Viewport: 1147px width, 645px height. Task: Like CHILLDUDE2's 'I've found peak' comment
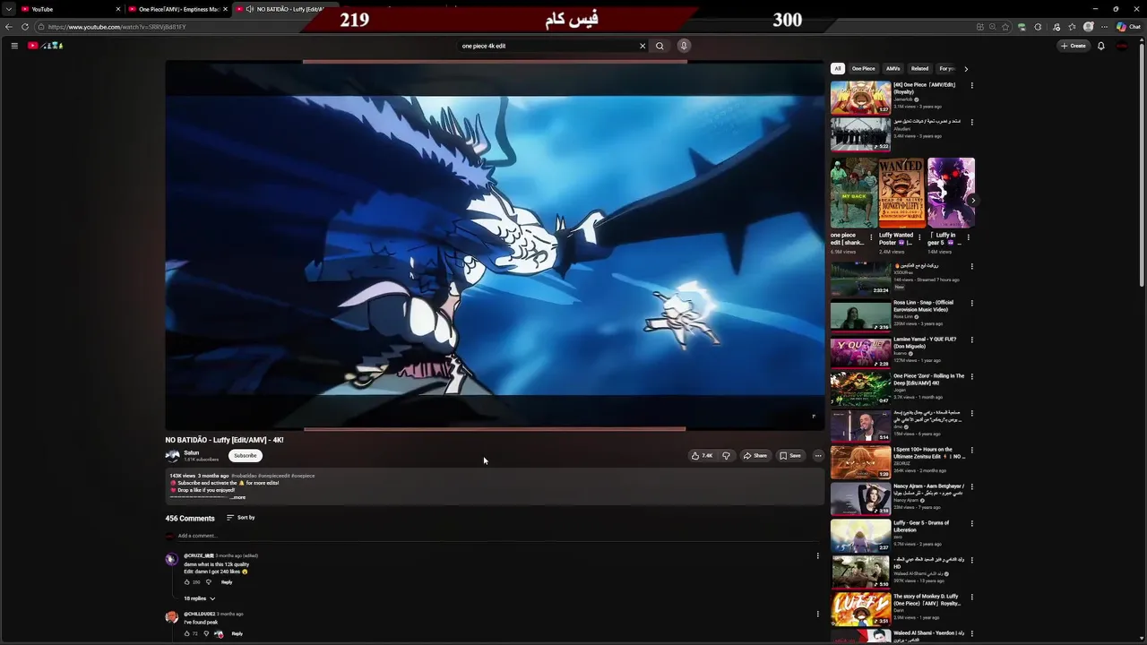tap(187, 633)
